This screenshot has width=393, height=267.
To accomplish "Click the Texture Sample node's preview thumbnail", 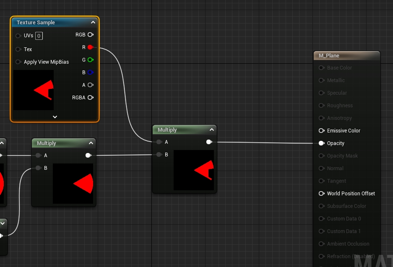I will tap(34, 90).
